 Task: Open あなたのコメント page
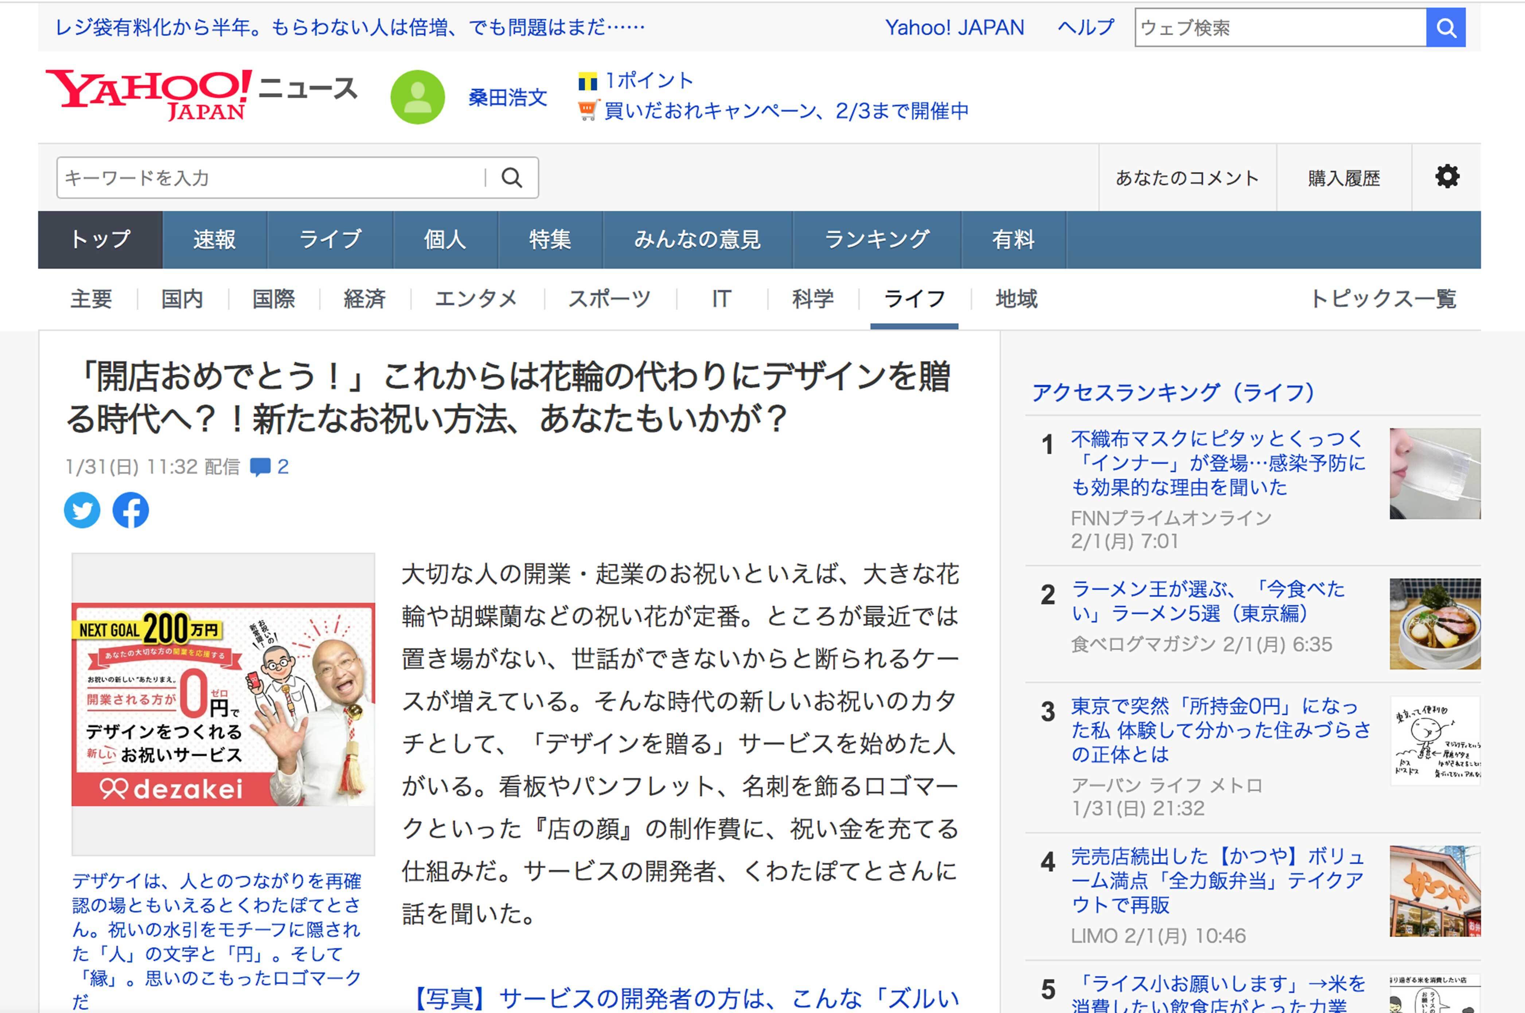pyautogui.click(x=1187, y=178)
